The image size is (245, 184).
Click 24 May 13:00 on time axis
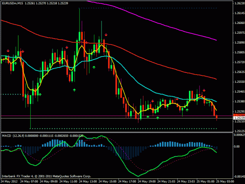click(88, 182)
